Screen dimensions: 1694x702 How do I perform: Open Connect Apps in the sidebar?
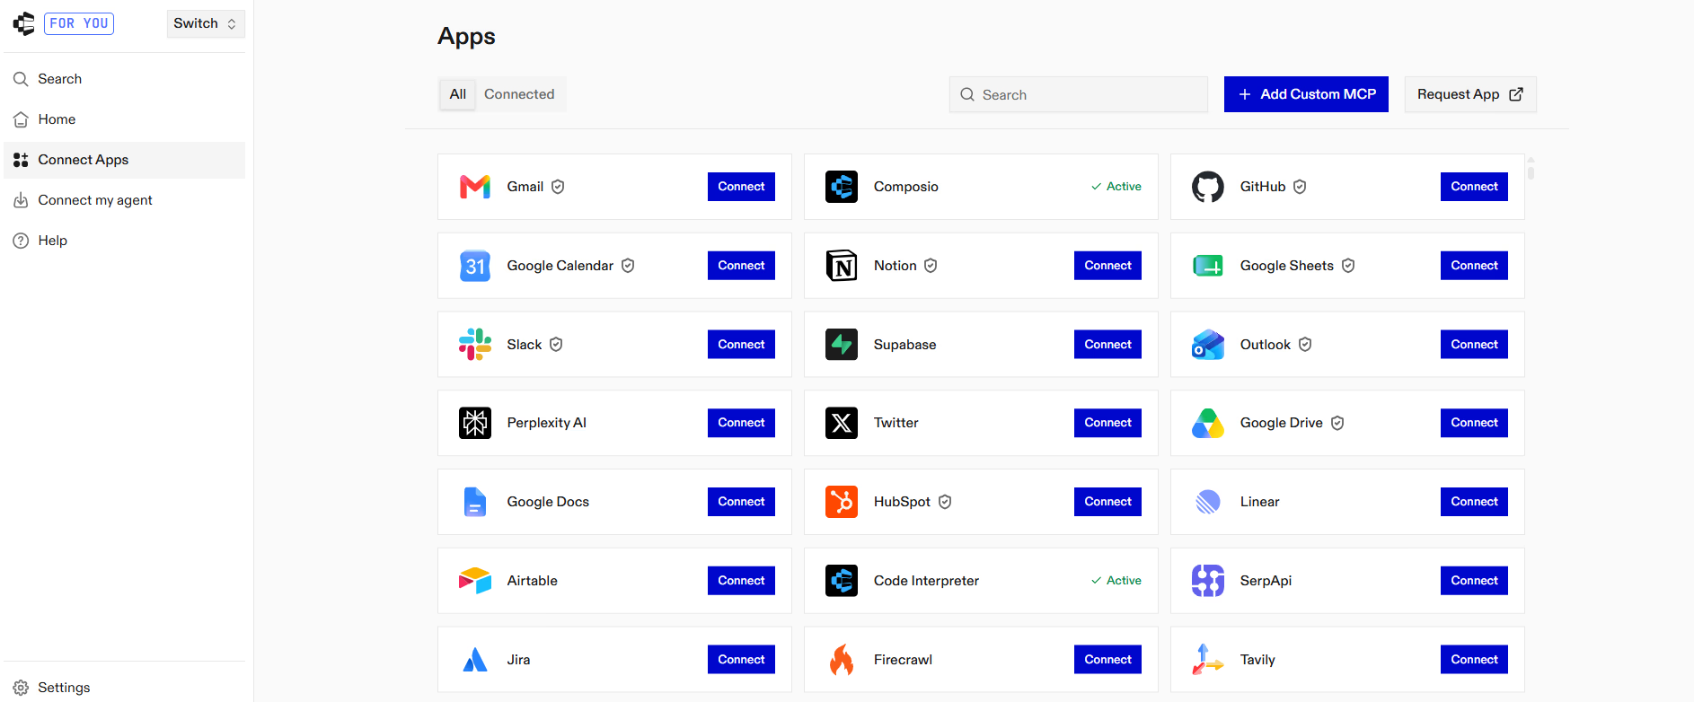124,160
